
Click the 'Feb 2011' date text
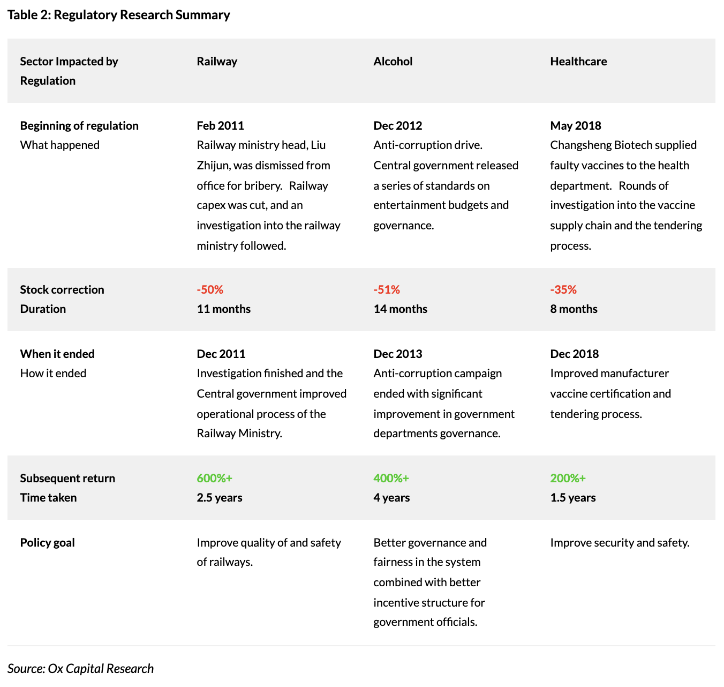pyautogui.click(x=220, y=126)
